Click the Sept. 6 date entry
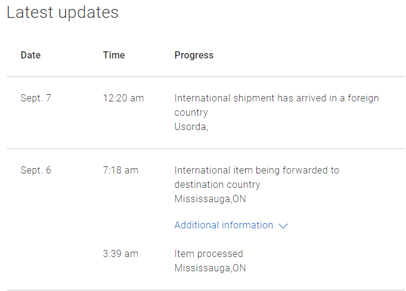Viewport: 406px width, 291px height. point(36,171)
